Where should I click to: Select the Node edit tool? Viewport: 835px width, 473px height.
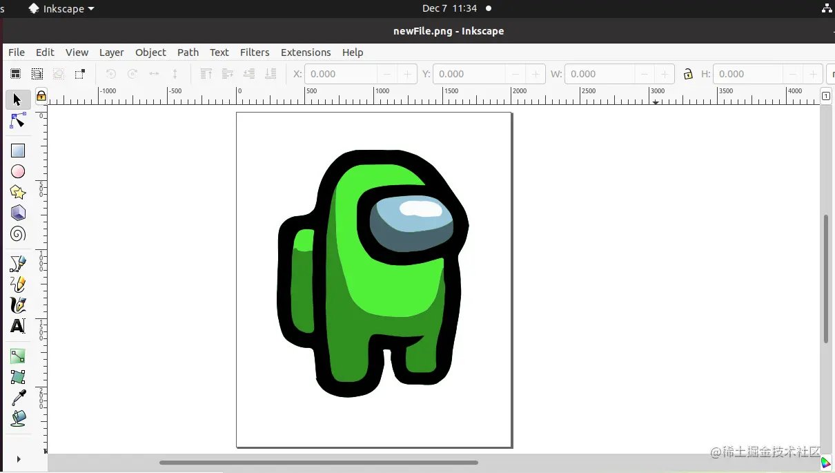18,122
